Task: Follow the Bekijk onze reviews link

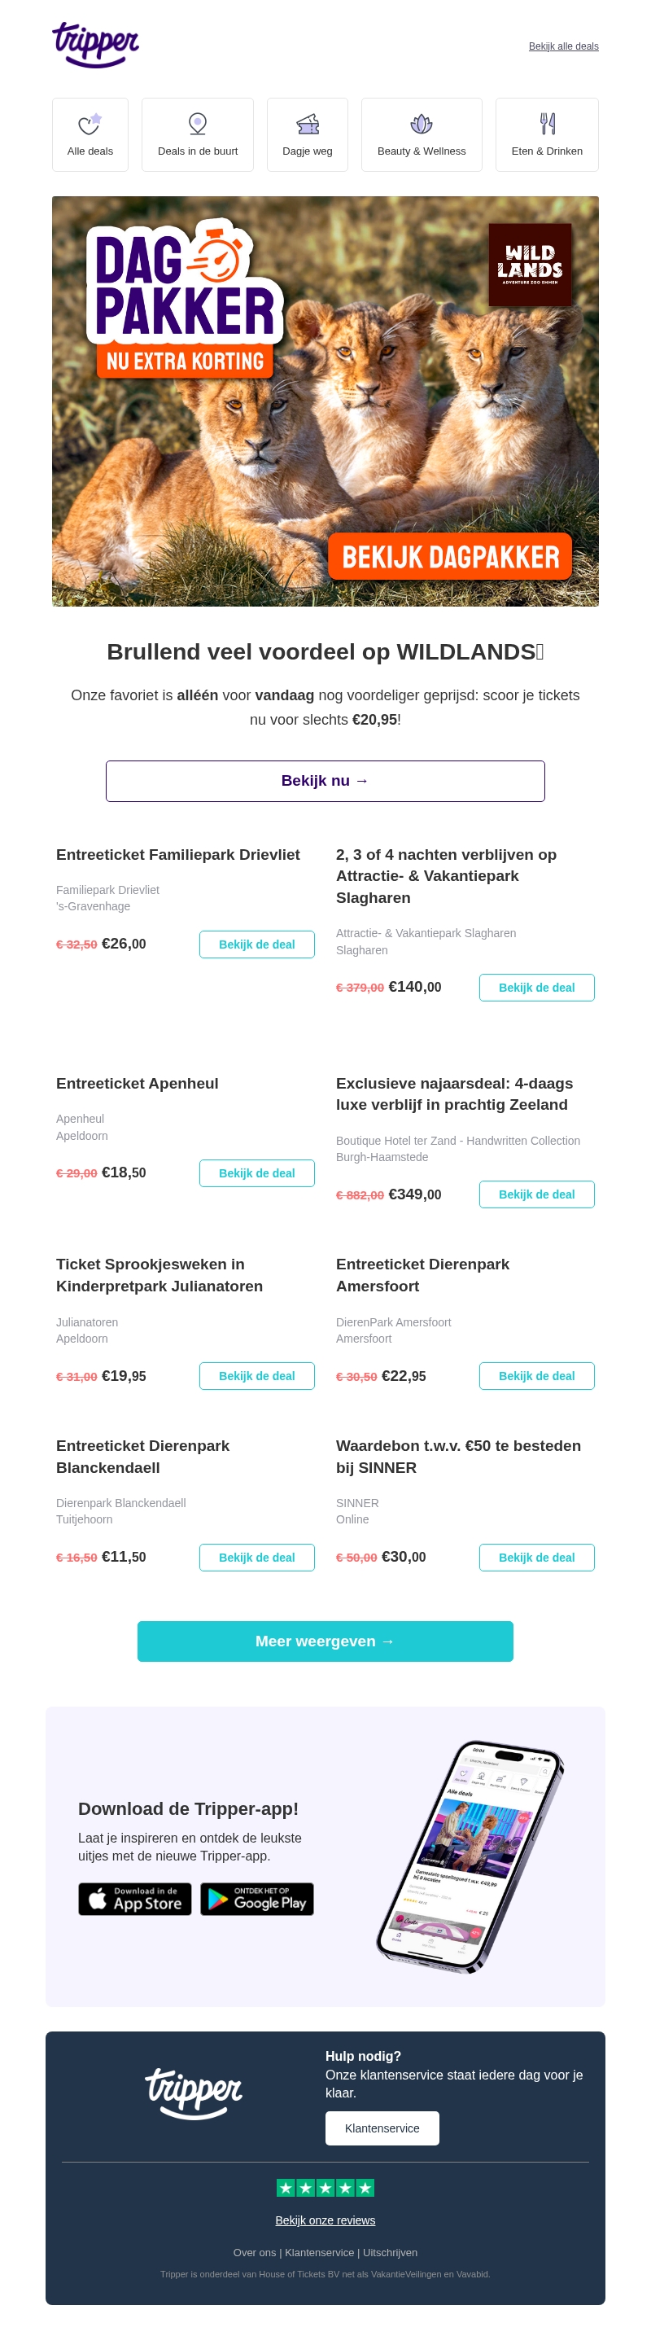Action: 325,2220
